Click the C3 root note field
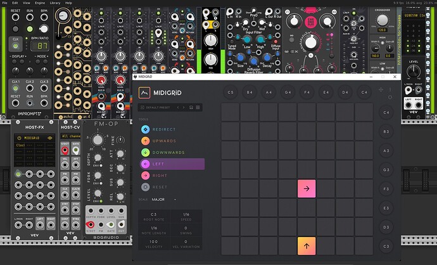 pos(154,217)
